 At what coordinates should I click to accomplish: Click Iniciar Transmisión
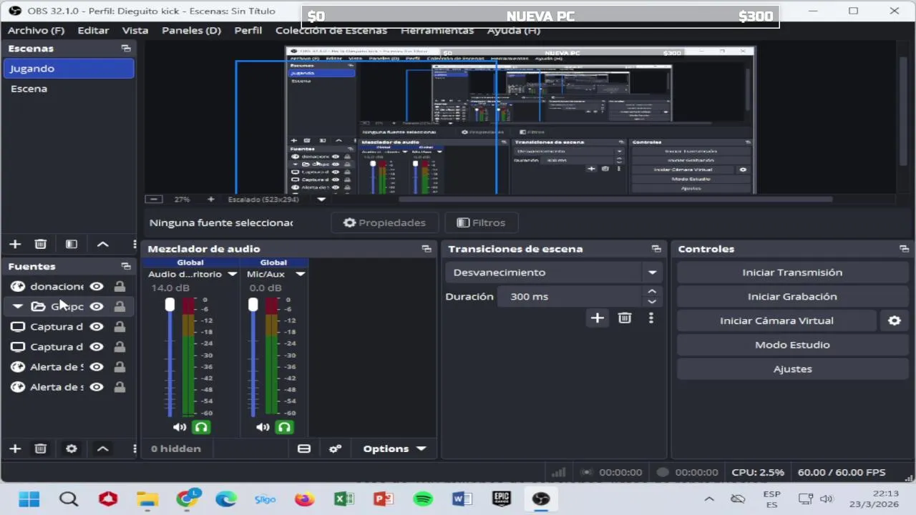coord(792,273)
